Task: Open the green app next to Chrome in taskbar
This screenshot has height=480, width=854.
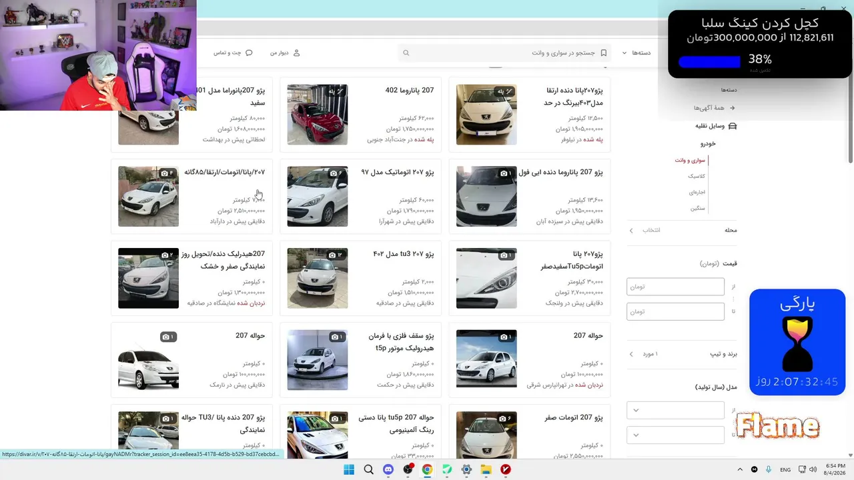Action: click(447, 469)
